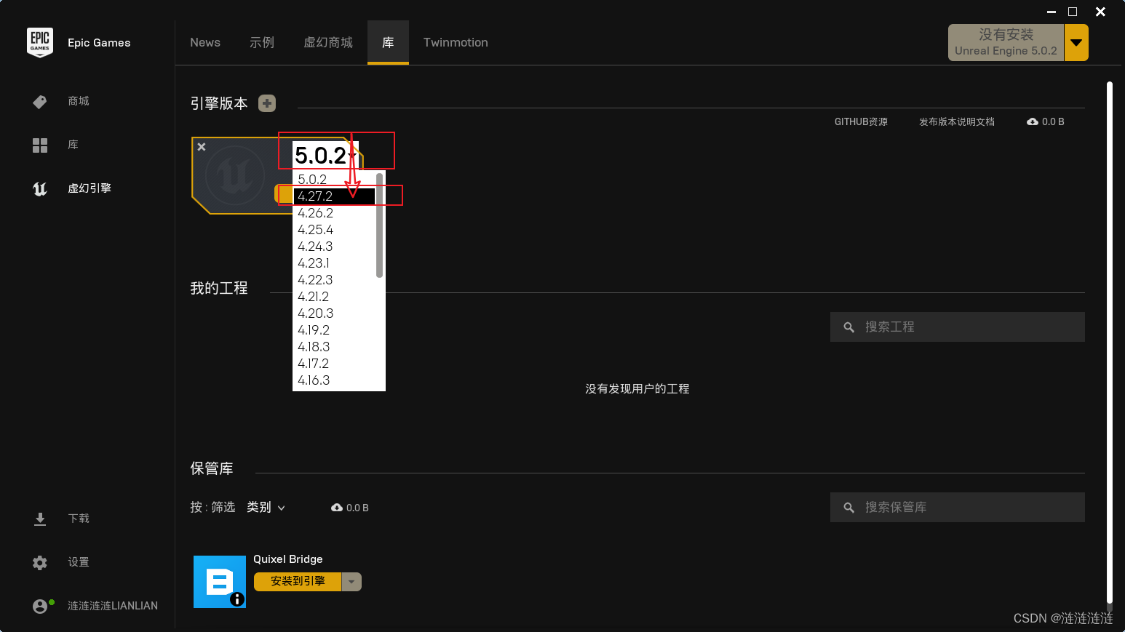Choose version 4.24.3 in the list
Image resolution: width=1125 pixels, height=632 pixels.
tap(334, 246)
